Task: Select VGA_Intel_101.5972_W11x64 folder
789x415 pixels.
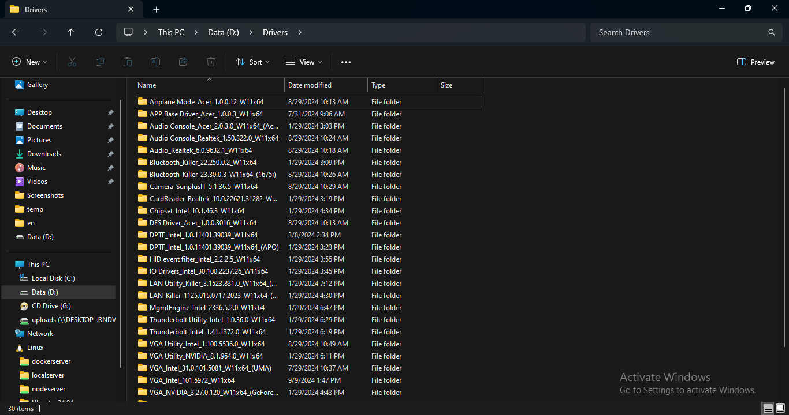Action: 308,380
